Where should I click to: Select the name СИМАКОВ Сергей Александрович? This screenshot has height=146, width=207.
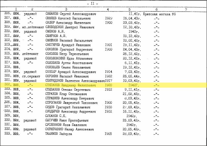click(x=70, y=14)
